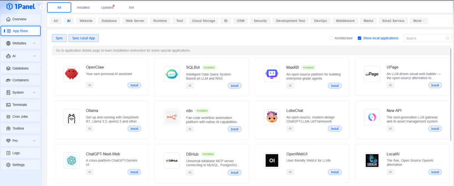Click the Installed badge on DBHub
Image resolution: width=454 pixels, height=186 pixels.
[x=208, y=154]
